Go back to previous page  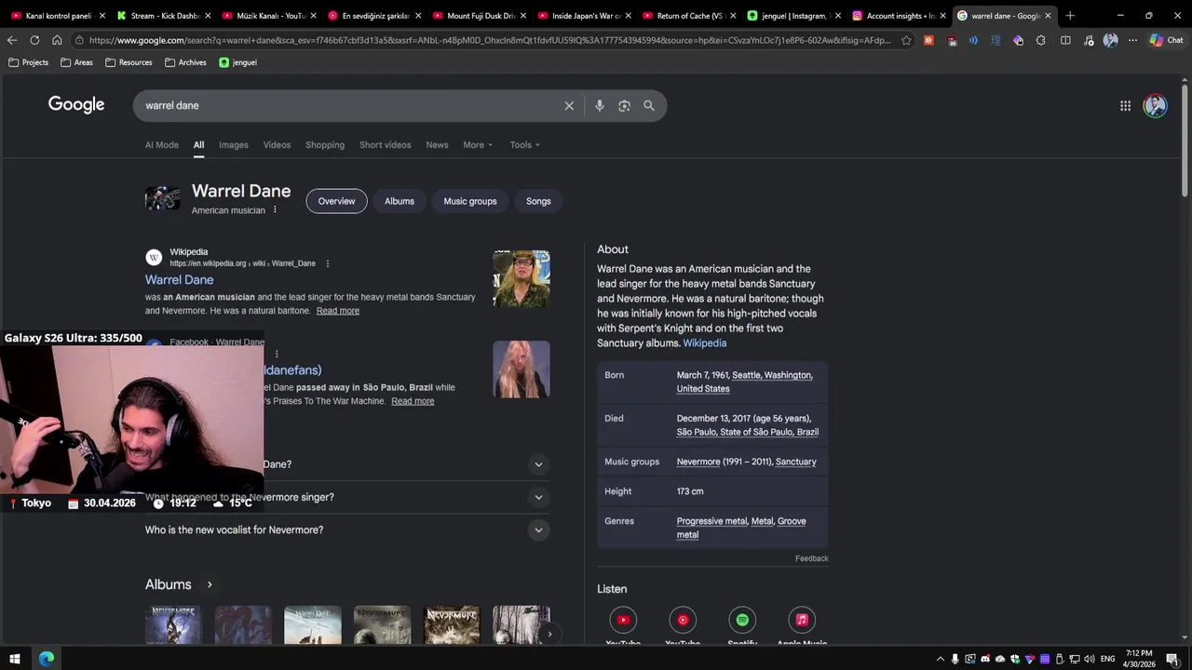click(12, 40)
